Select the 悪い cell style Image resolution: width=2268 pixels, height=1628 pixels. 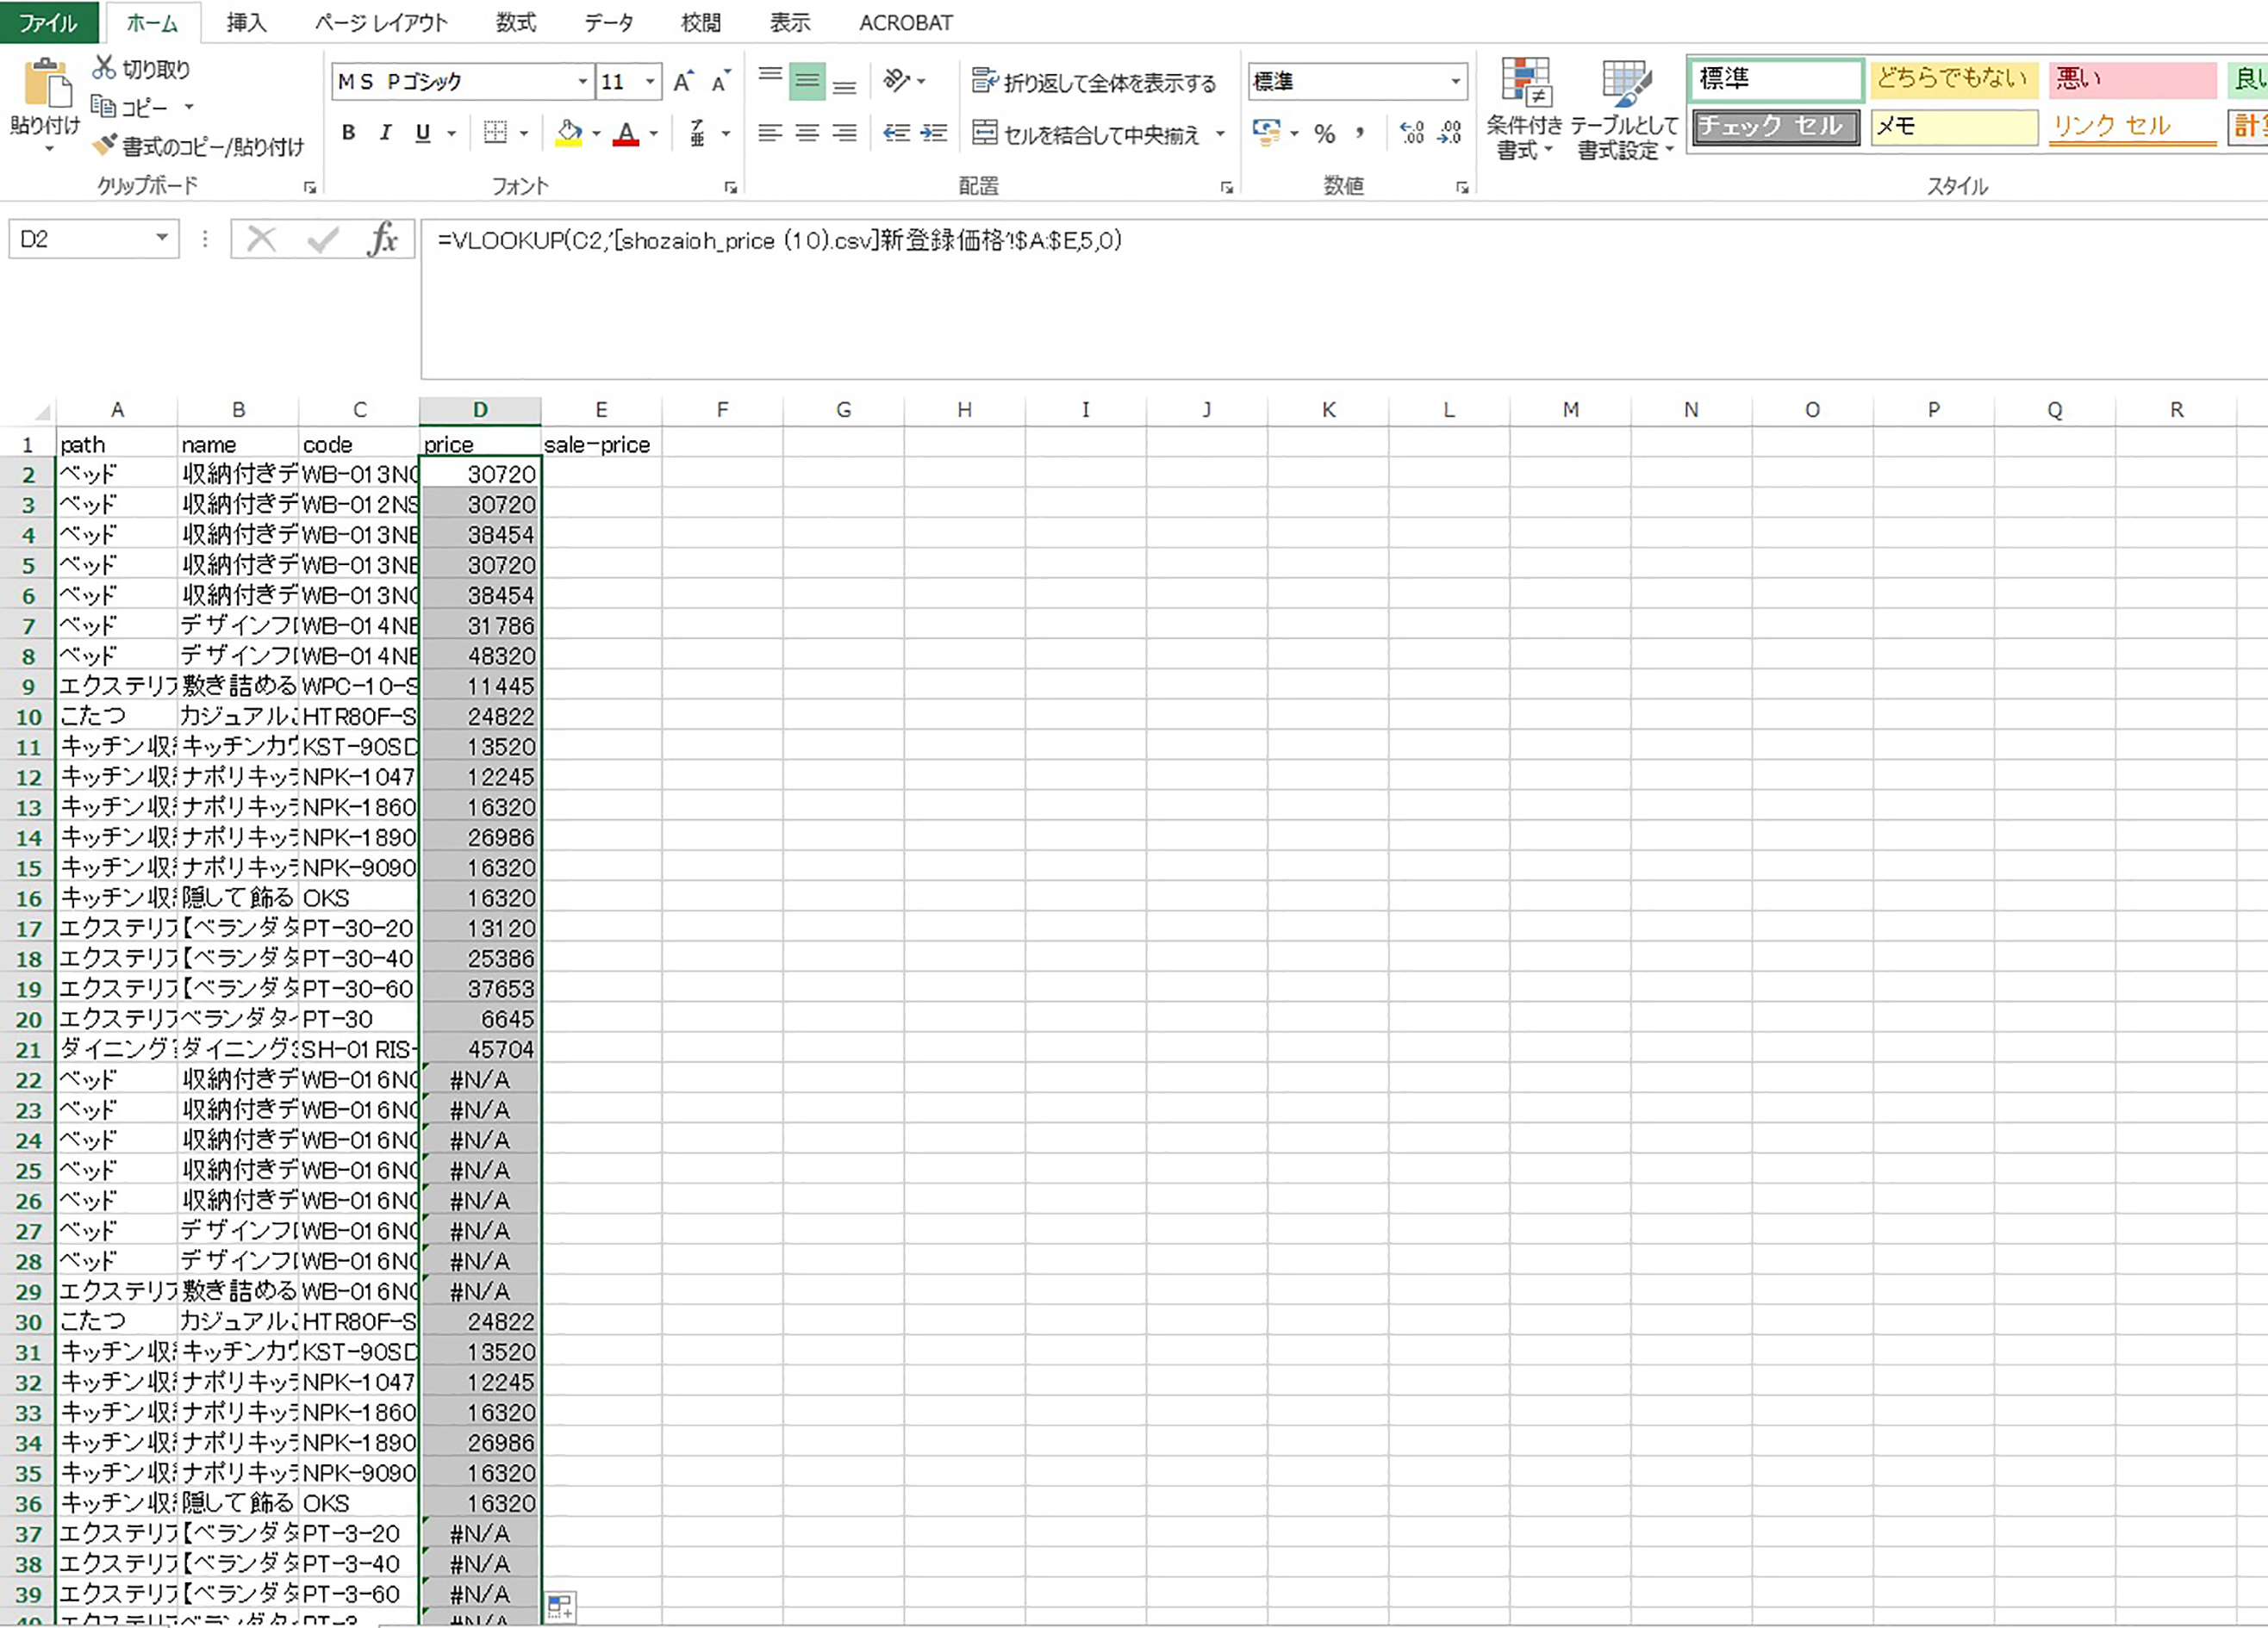point(2133,79)
